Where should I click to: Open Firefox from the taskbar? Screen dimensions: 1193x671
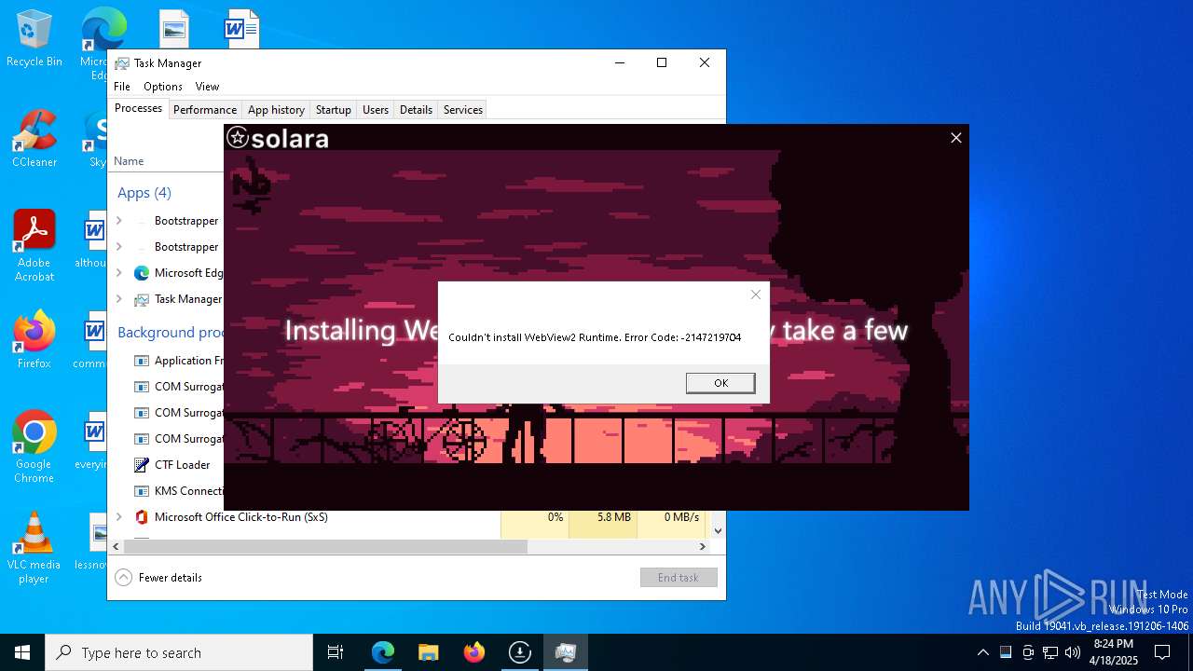(474, 652)
